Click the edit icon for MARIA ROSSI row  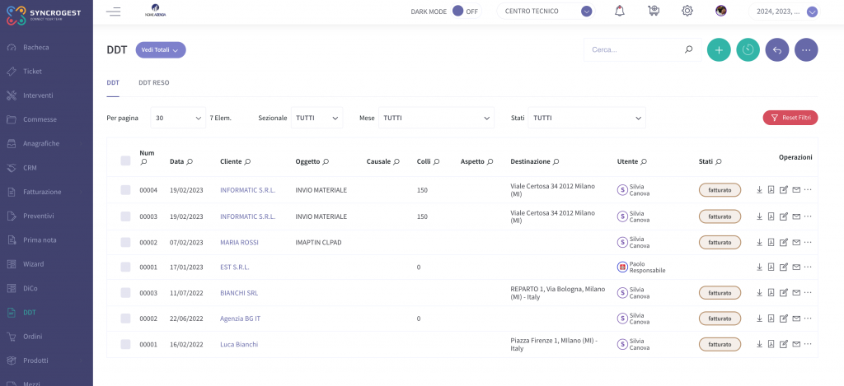784,243
